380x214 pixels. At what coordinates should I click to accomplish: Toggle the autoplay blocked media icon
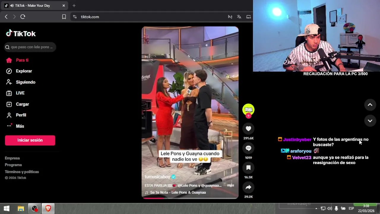click(x=230, y=17)
